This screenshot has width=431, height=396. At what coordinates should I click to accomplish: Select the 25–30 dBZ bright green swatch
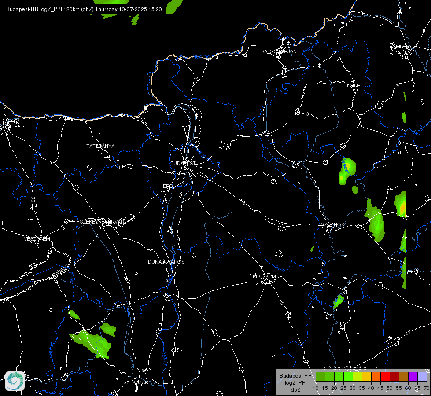coord(348,377)
